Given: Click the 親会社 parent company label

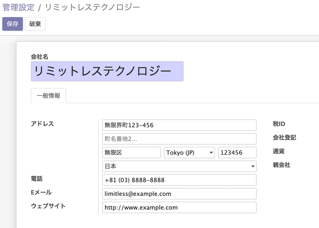Looking at the screenshot, I should coord(282,165).
